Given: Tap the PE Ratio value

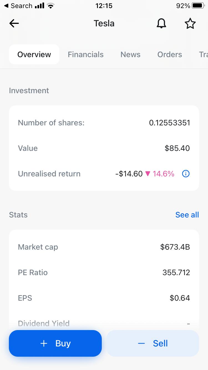Looking at the screenshot, I should click(x=176, y=272).
